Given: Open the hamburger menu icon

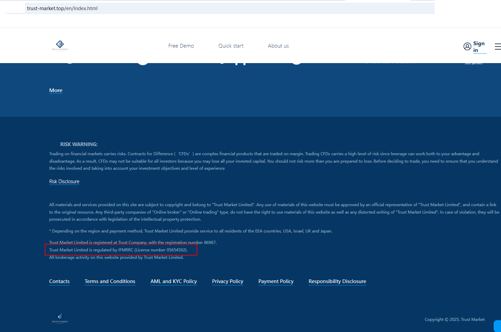Looking at the screenshot, I should (x=498, y=47).
